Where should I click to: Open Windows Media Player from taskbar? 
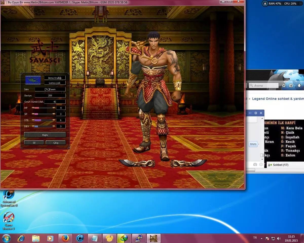pos(50,238)
